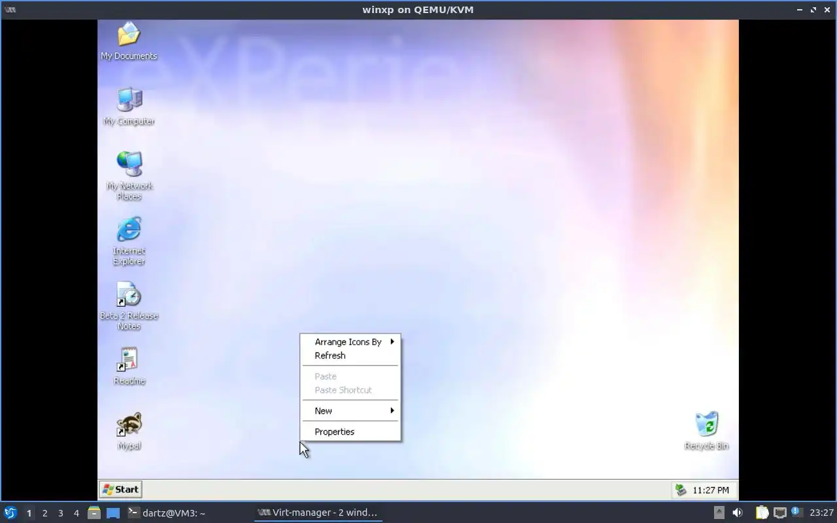
Task: Open the removable media eject tray icon
Action: (x=719, y=513)
